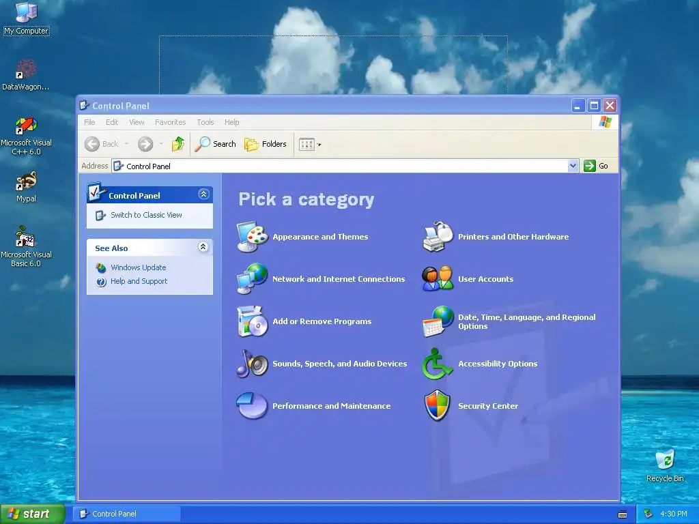Viewport: 699px width, 524px height.
Task: Click the Back navigation button
Action: click(x=102, y=144)
